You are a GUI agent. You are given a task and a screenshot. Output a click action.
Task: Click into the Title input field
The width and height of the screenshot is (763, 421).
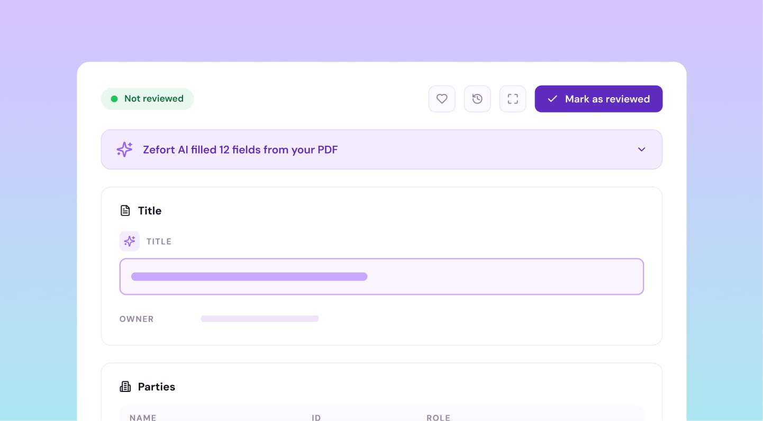click(381, 276)
